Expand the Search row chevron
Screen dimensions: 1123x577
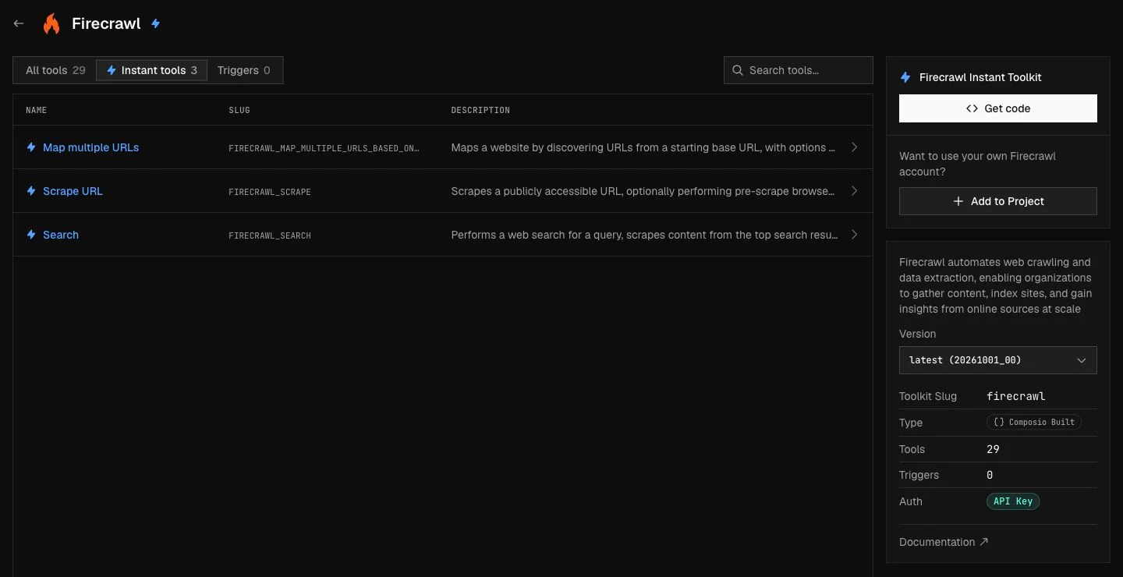(x=854, y=235)
